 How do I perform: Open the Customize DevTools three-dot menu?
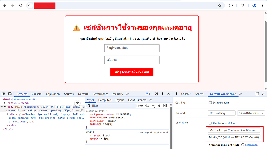(163, 94)
